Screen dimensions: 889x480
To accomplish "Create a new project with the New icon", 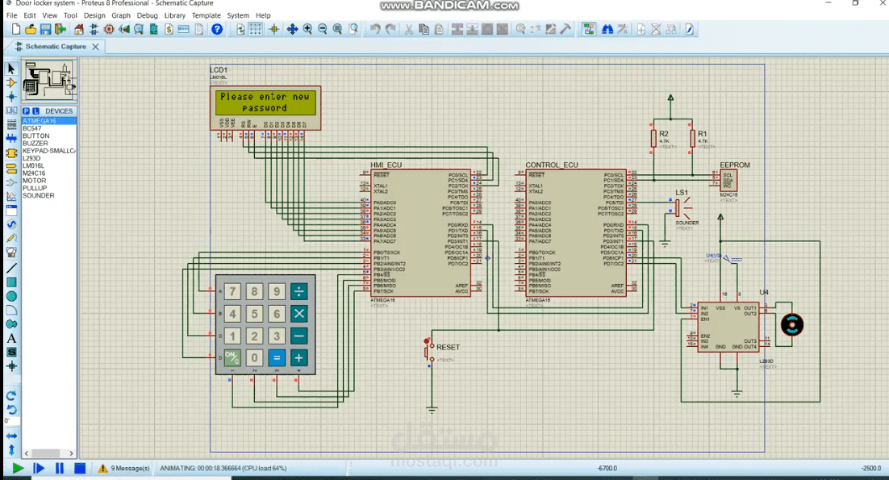I will pos(16,30).
